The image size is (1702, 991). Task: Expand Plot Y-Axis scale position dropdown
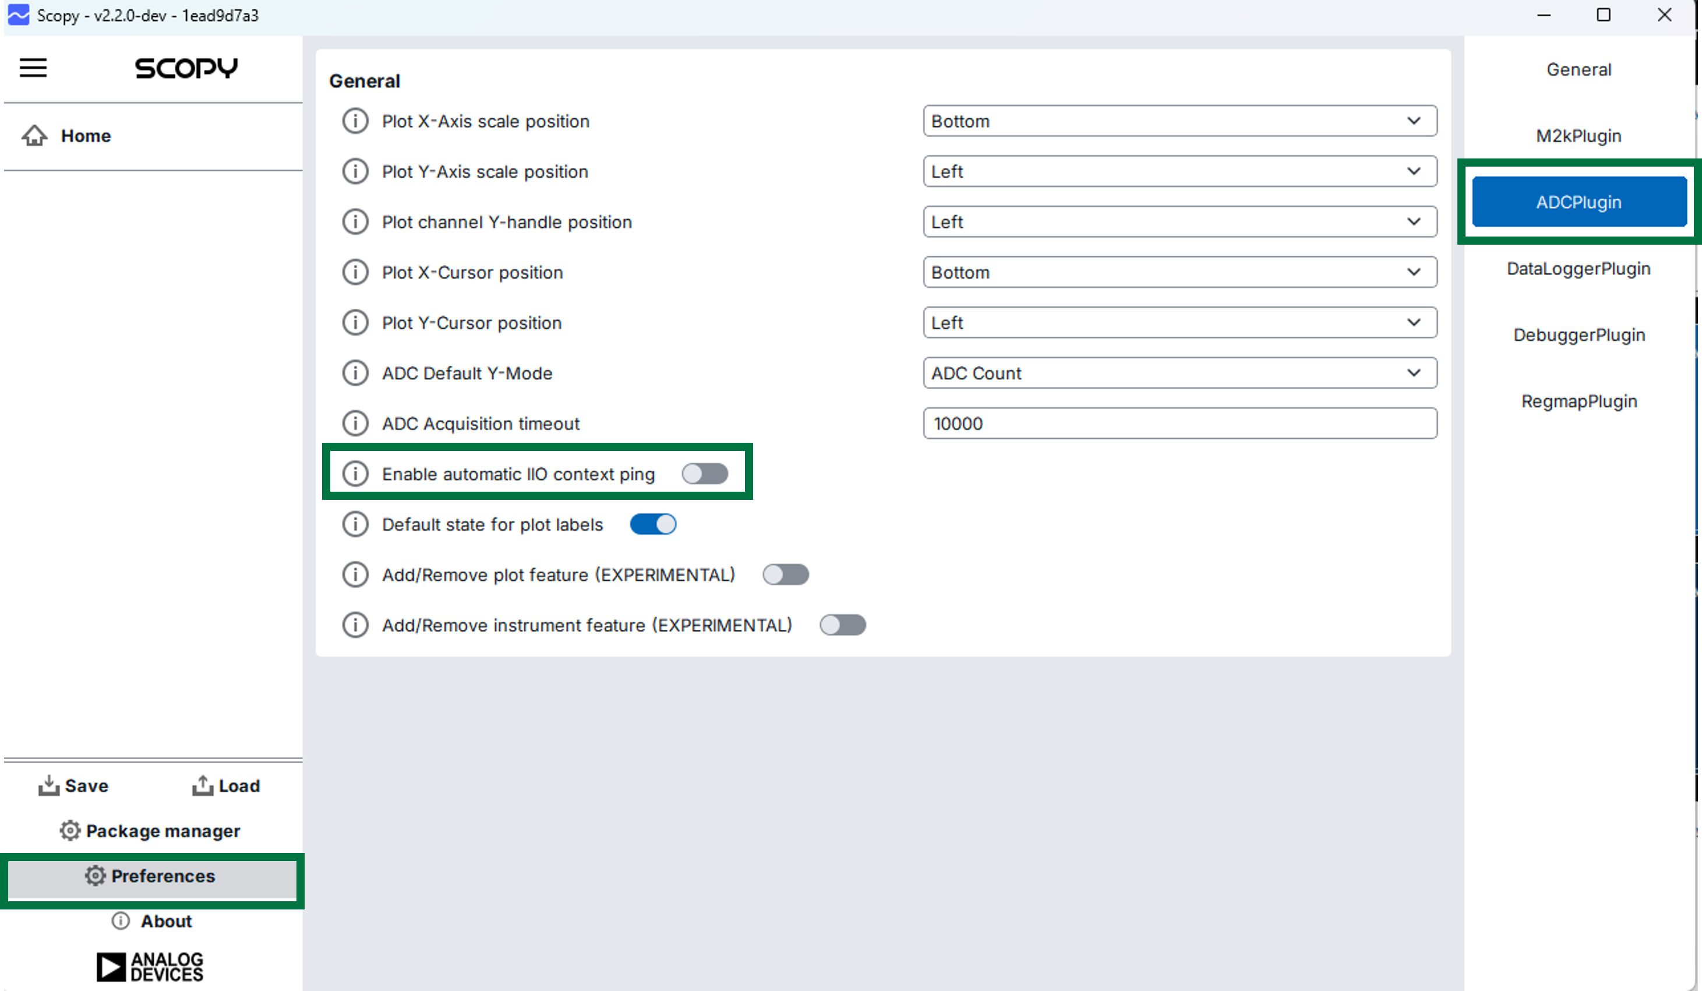coord(1180,172)
